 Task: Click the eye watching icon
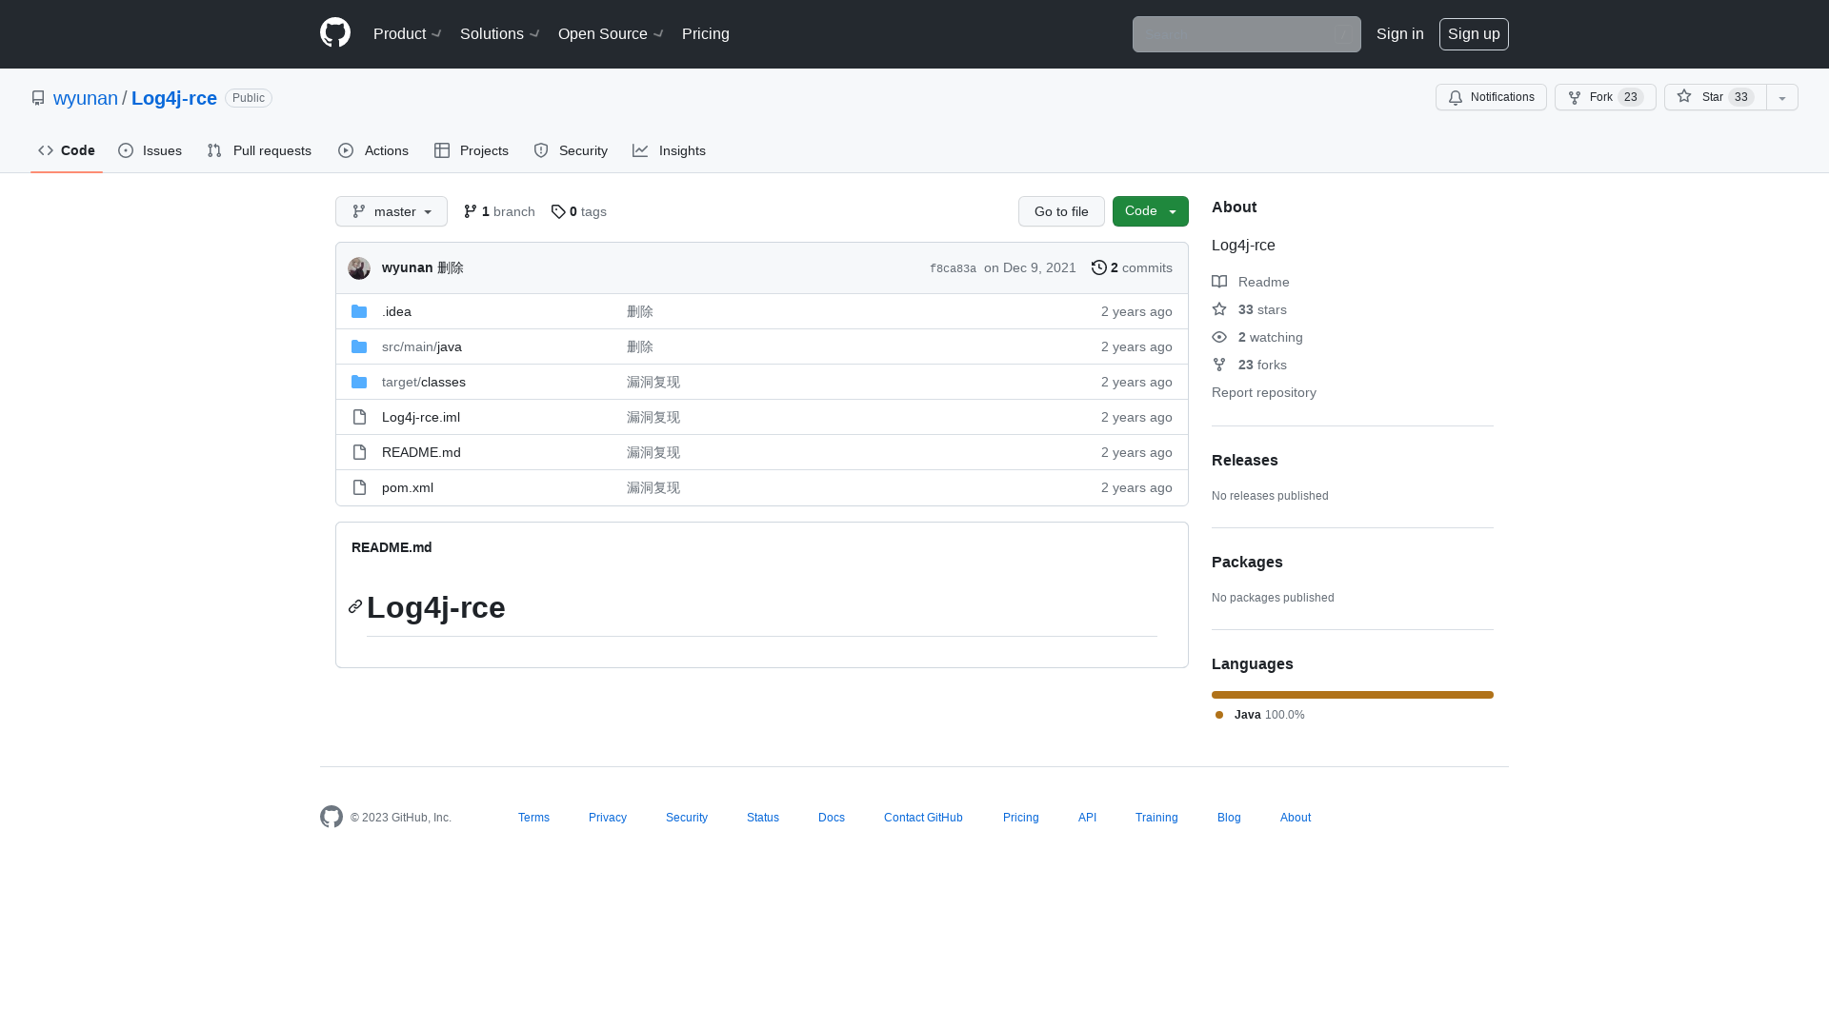pyautogui.click(x=1219, y=337)
